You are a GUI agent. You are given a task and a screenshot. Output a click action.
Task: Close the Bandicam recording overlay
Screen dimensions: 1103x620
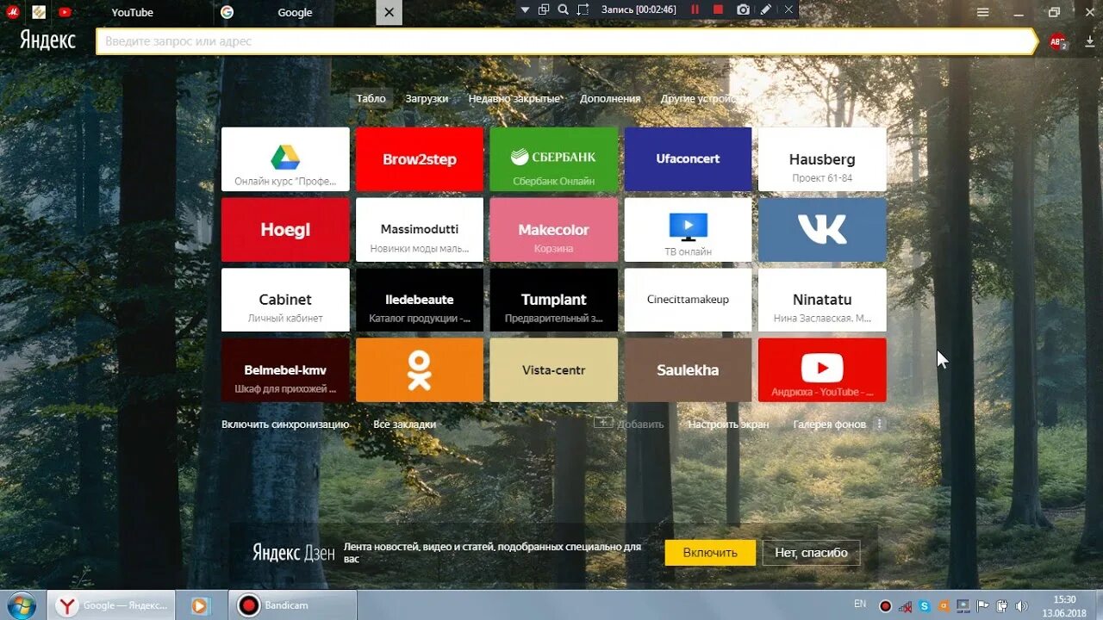(788, 9)
